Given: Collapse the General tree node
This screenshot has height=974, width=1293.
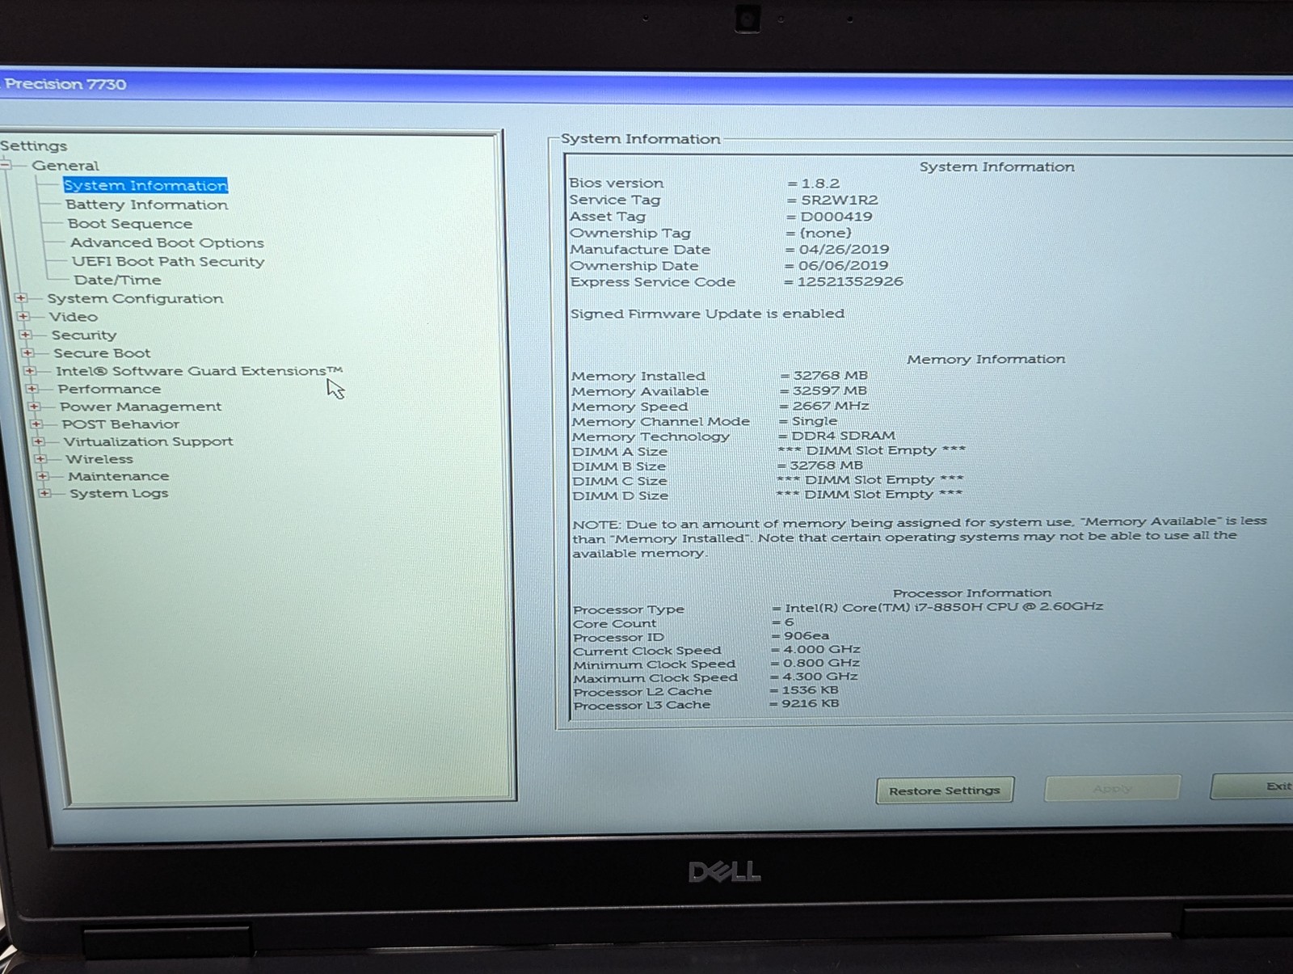Looking at the screenshot, I should (6, 165).
